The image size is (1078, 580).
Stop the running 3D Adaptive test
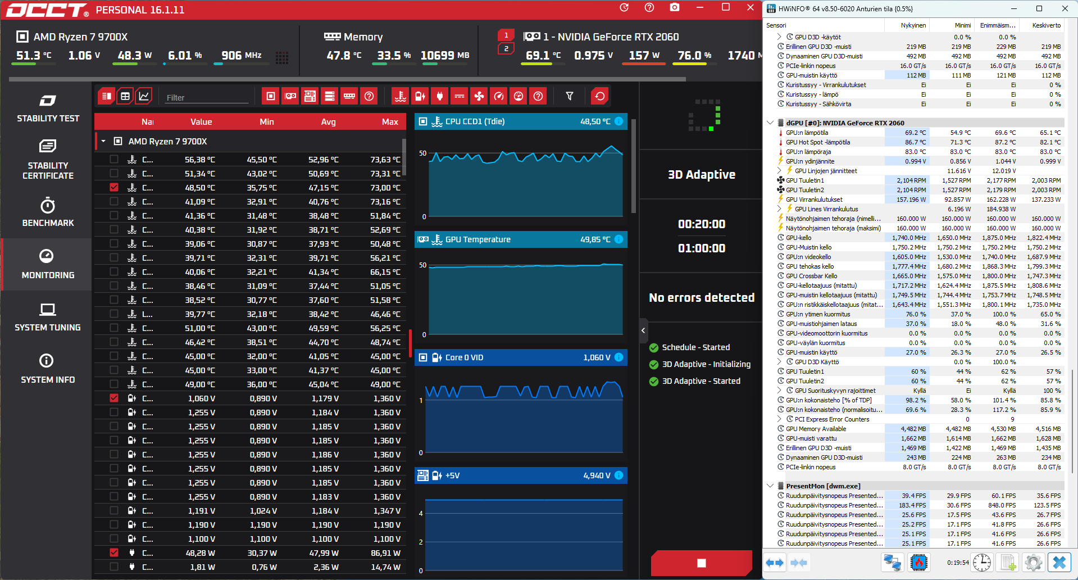point(702,563)
